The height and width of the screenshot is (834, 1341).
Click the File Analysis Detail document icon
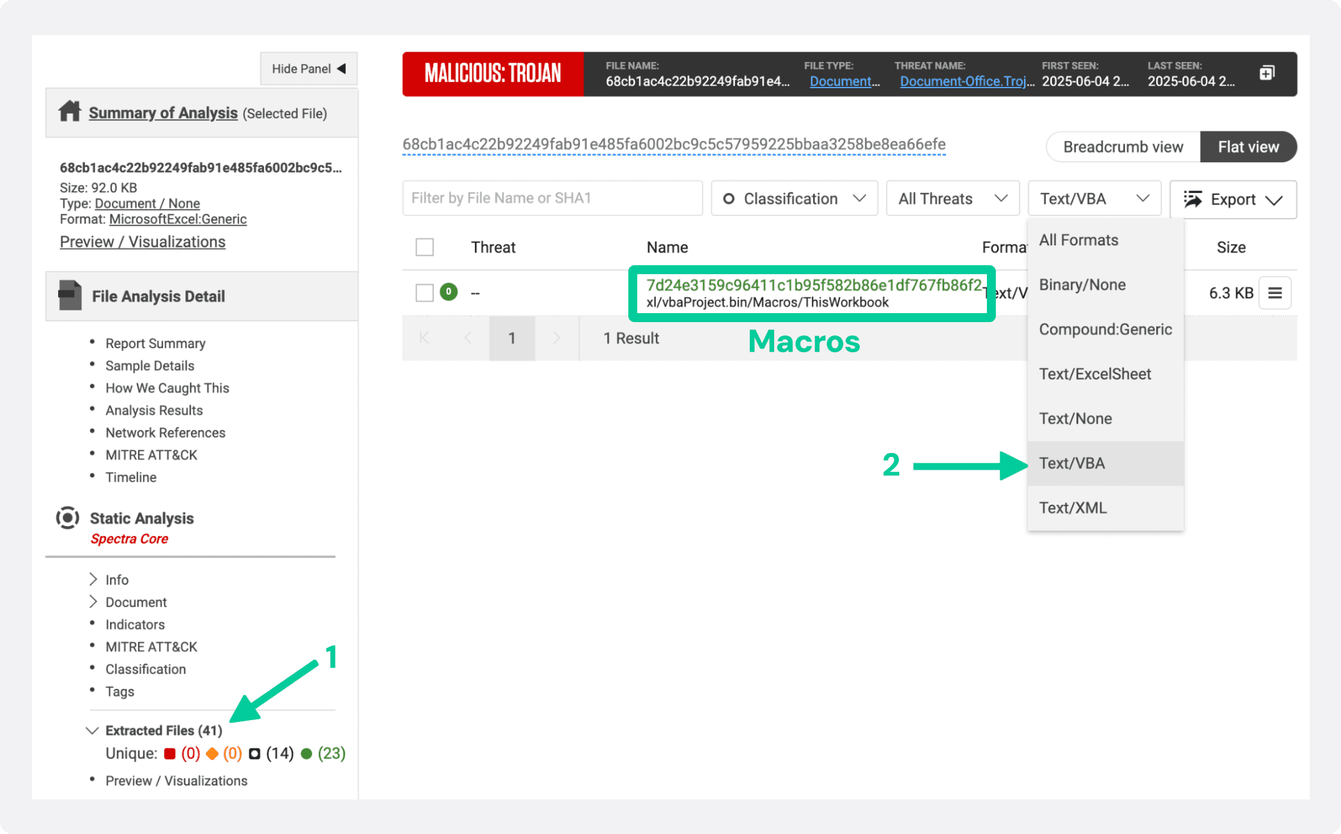[x=70, y=295]
